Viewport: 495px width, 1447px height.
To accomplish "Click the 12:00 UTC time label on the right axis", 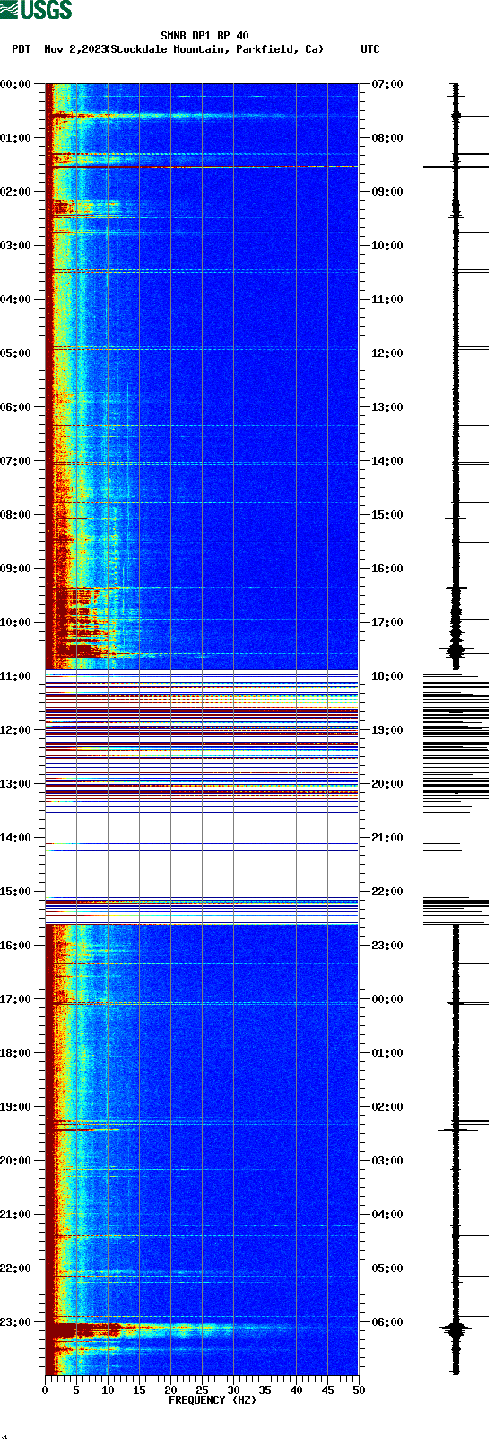I will tap(386, 353).
